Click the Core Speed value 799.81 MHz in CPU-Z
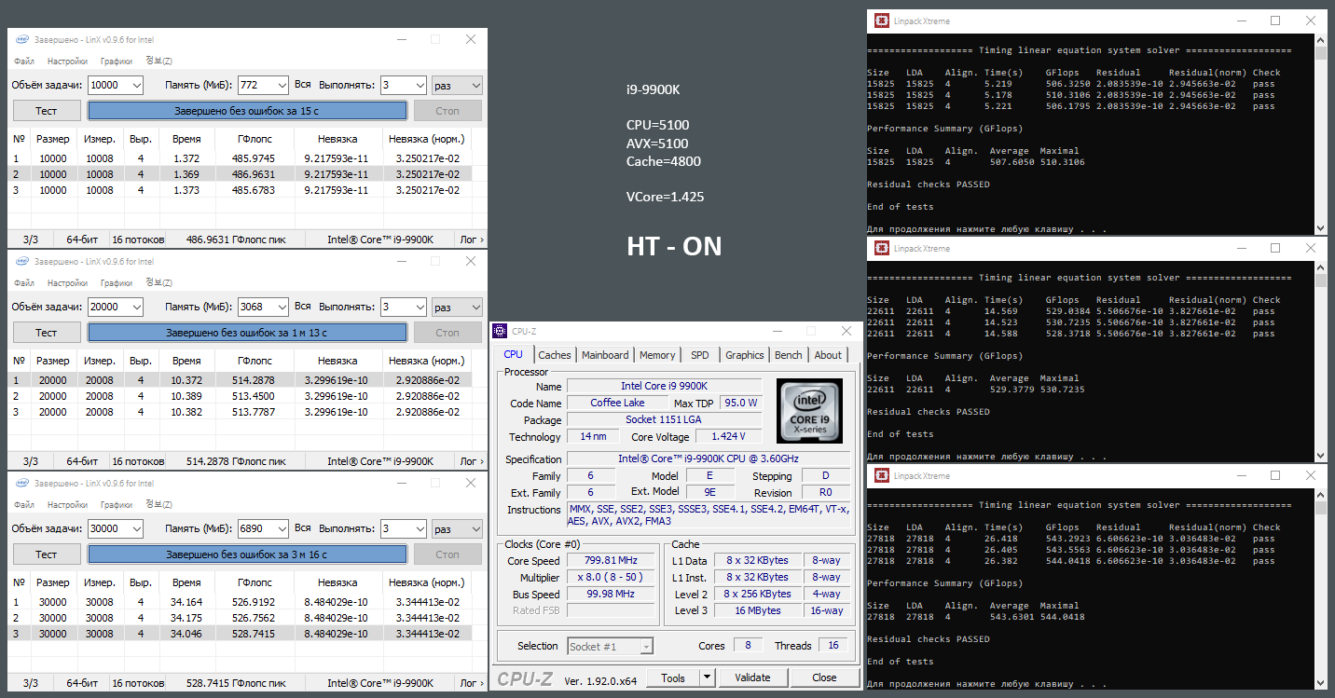1335x698 pixels. (612, 561)
